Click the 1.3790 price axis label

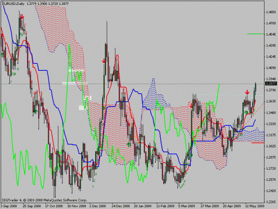coord(271,90)
